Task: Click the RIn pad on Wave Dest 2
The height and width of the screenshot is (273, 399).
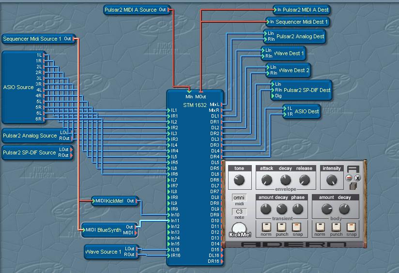Action: (x=268, y=73)
